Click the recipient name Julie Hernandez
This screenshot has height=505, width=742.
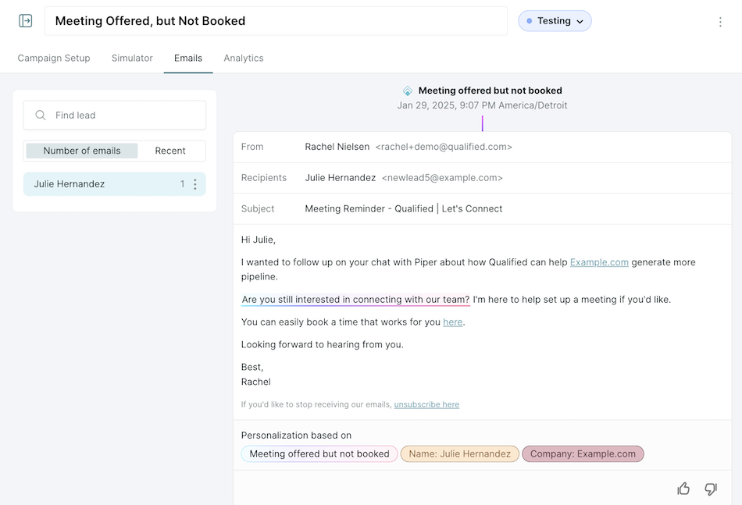(x=341, y=178)
